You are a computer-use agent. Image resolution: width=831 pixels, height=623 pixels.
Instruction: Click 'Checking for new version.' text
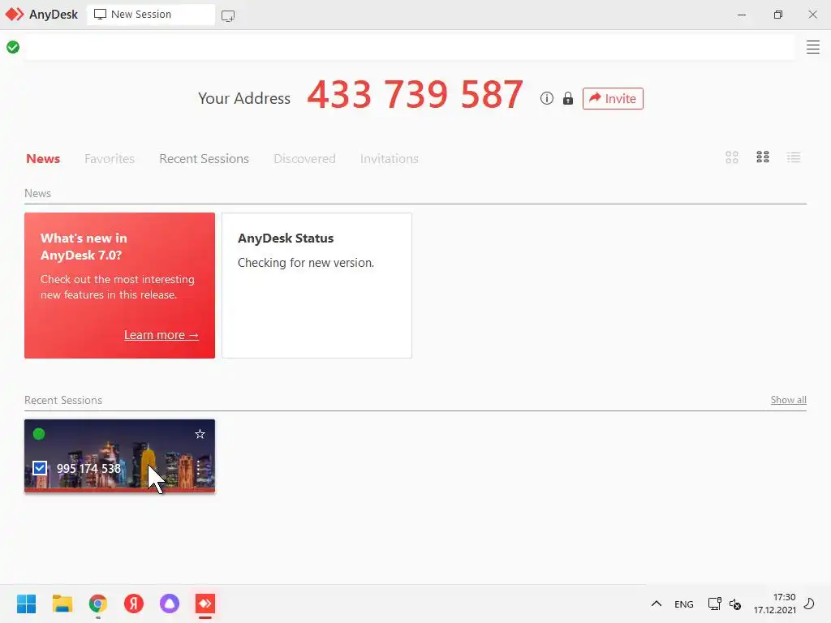pyautogui.click(x=306, y=263)
